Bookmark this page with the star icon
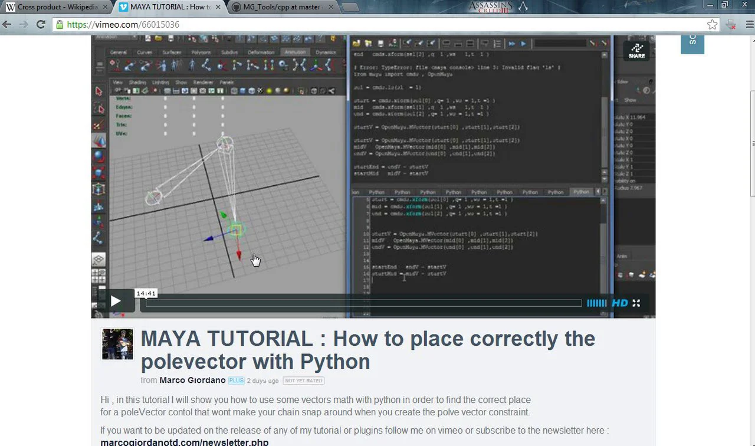755x446 pixels. (x=713, y=25)
